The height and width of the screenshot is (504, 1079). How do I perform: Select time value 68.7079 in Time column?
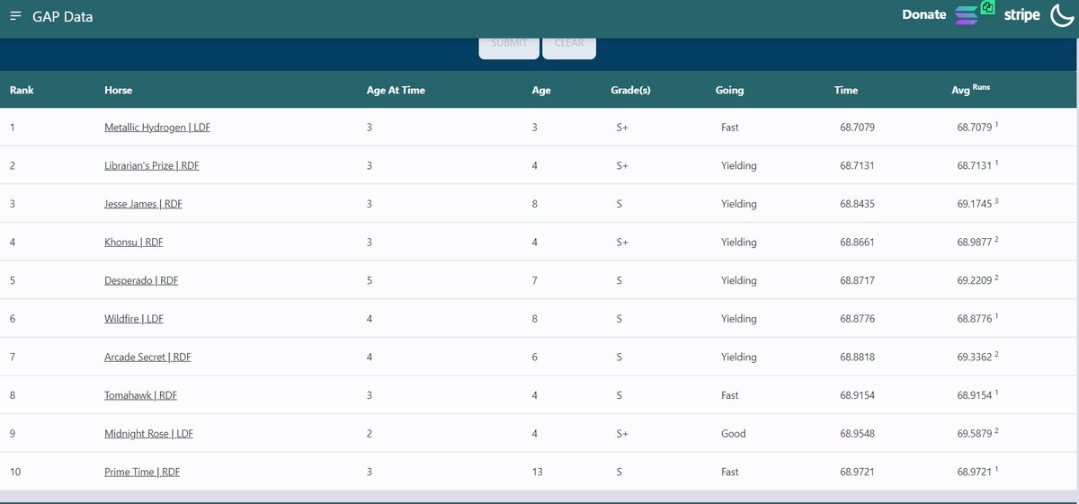point(857,128)
